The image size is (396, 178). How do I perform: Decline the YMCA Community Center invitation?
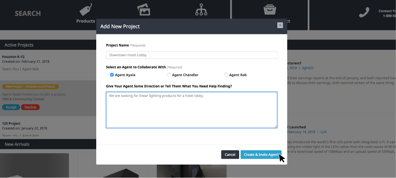tap(30, 107)
